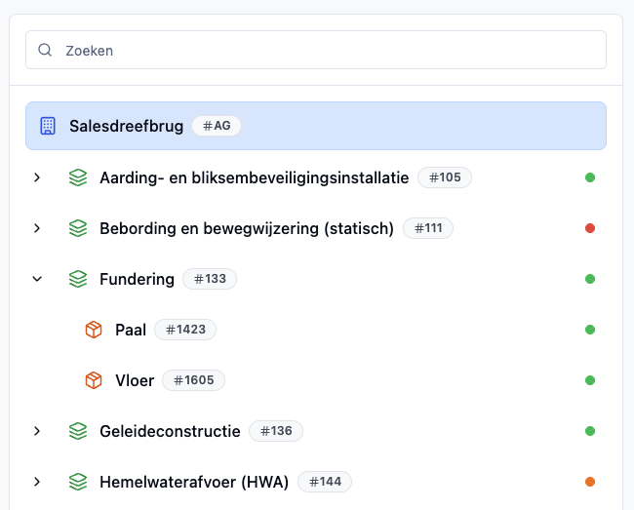Screen dimensions: 634x510
Task: Click the #AG tag badge
Action: [x=217, y=126]
